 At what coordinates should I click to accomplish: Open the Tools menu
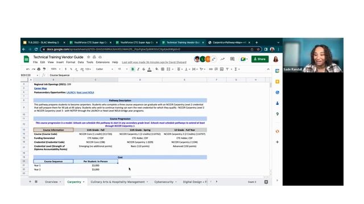pos(90,62)
